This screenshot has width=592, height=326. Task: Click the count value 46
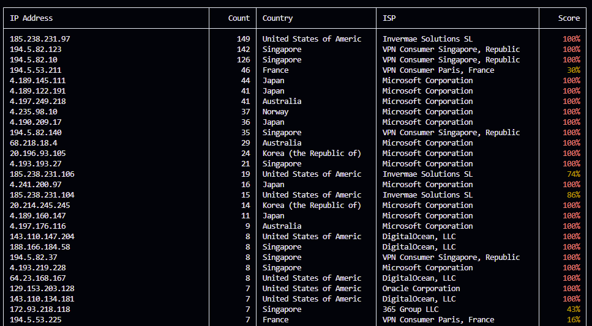click(245, 70)
